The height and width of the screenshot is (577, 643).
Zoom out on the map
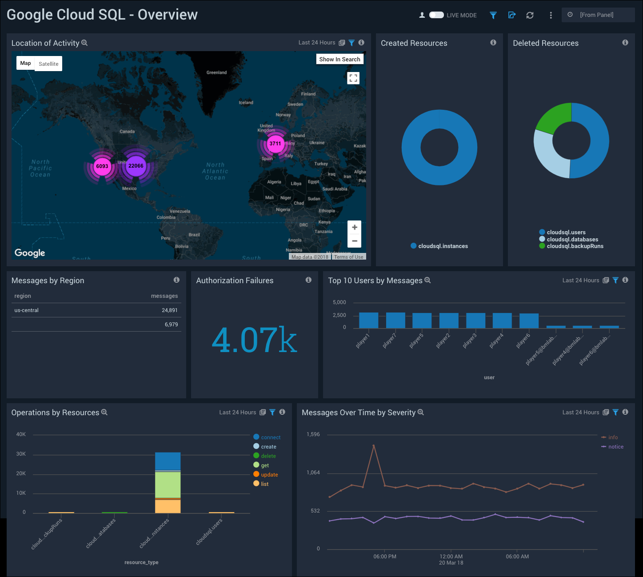pos(354,241)
